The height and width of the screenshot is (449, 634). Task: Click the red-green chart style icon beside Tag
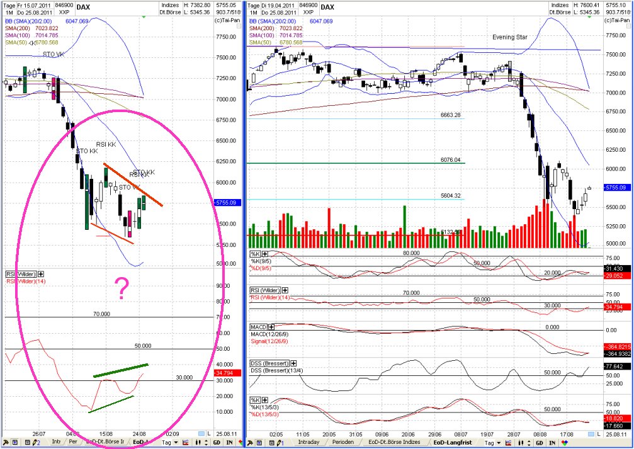tap(184, 443)
